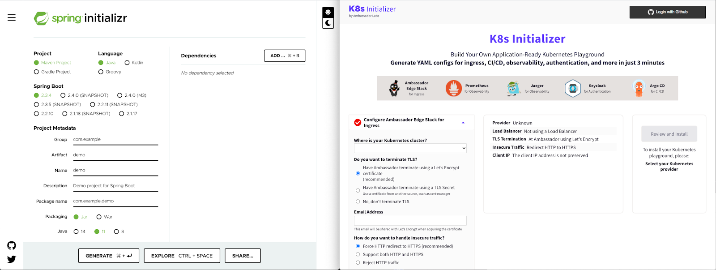Collapse Configure Ambassador Edge Stack section
This screenshot has width=716, height=270.
(463, 123)
